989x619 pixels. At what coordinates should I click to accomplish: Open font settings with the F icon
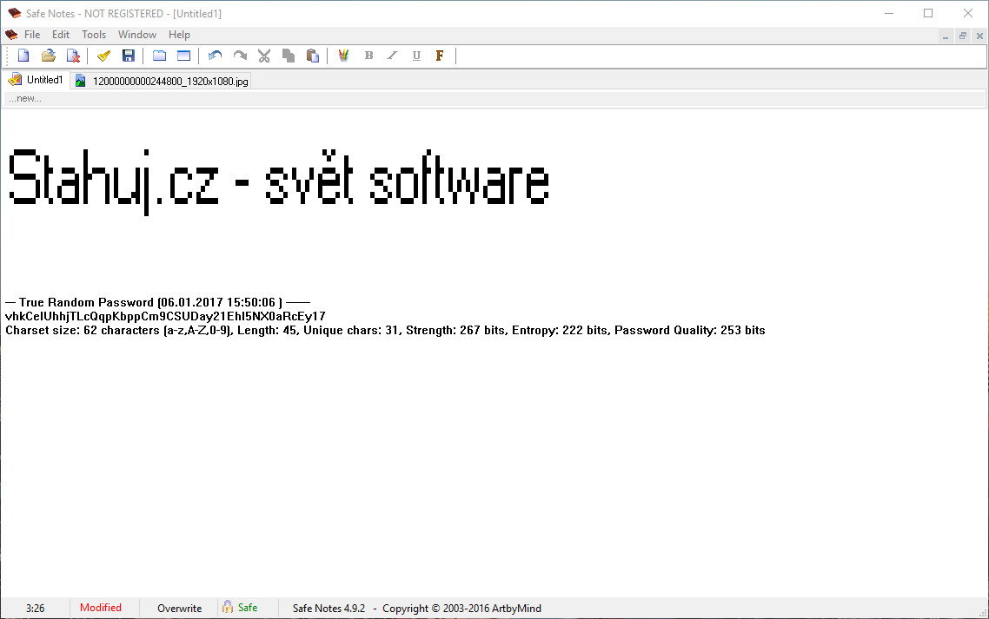click(440, 56)
